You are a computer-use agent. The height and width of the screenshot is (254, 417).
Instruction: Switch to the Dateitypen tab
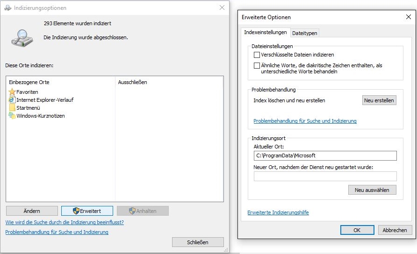point(304,33)
